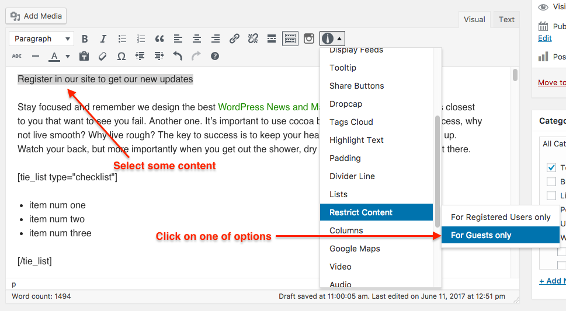
Task: Insert the Read More tag
Action: (272, 39)
